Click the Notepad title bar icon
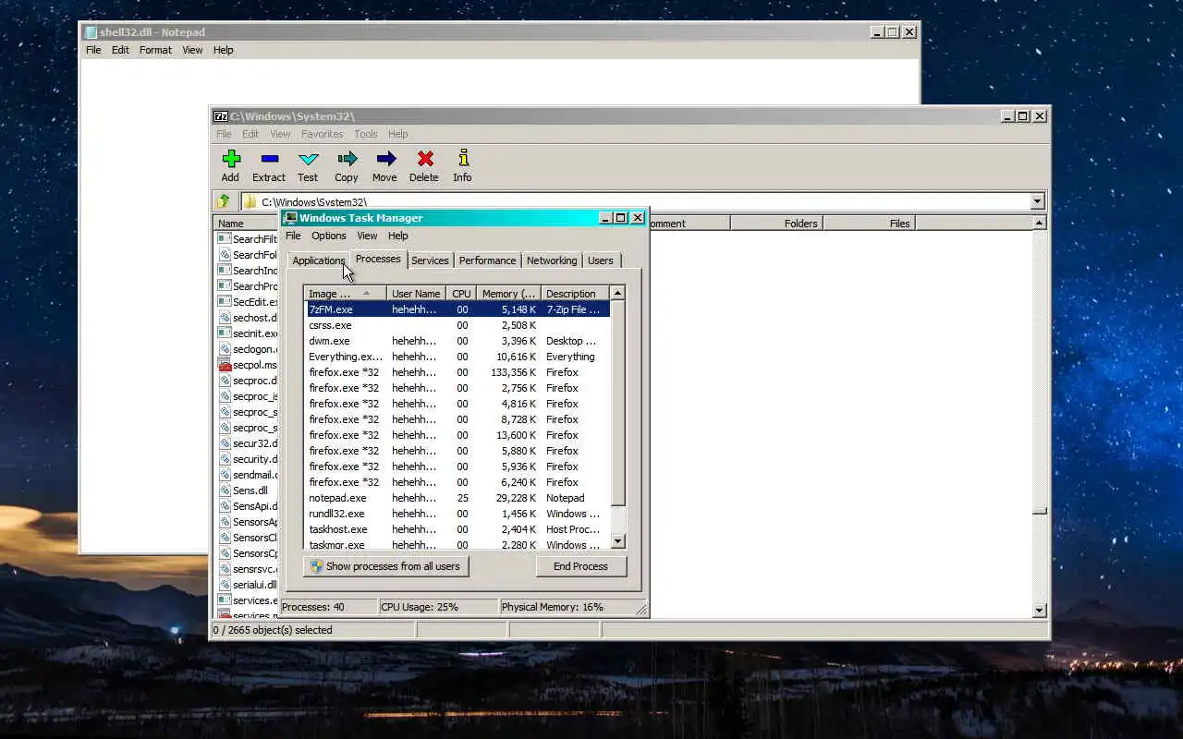Screen dimensions: 1183x739 pyautogui.click(x=91, y=32)
